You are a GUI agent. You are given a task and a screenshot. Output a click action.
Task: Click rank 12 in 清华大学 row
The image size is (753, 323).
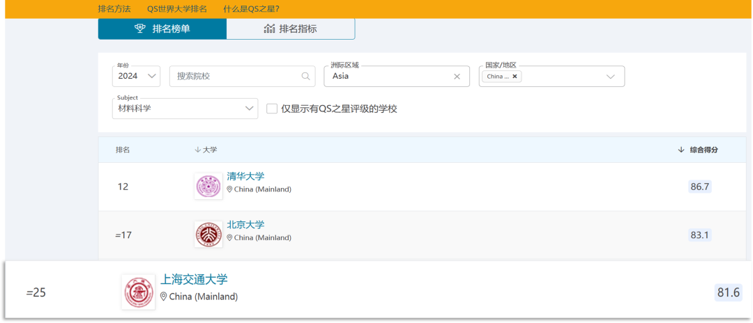123,187
